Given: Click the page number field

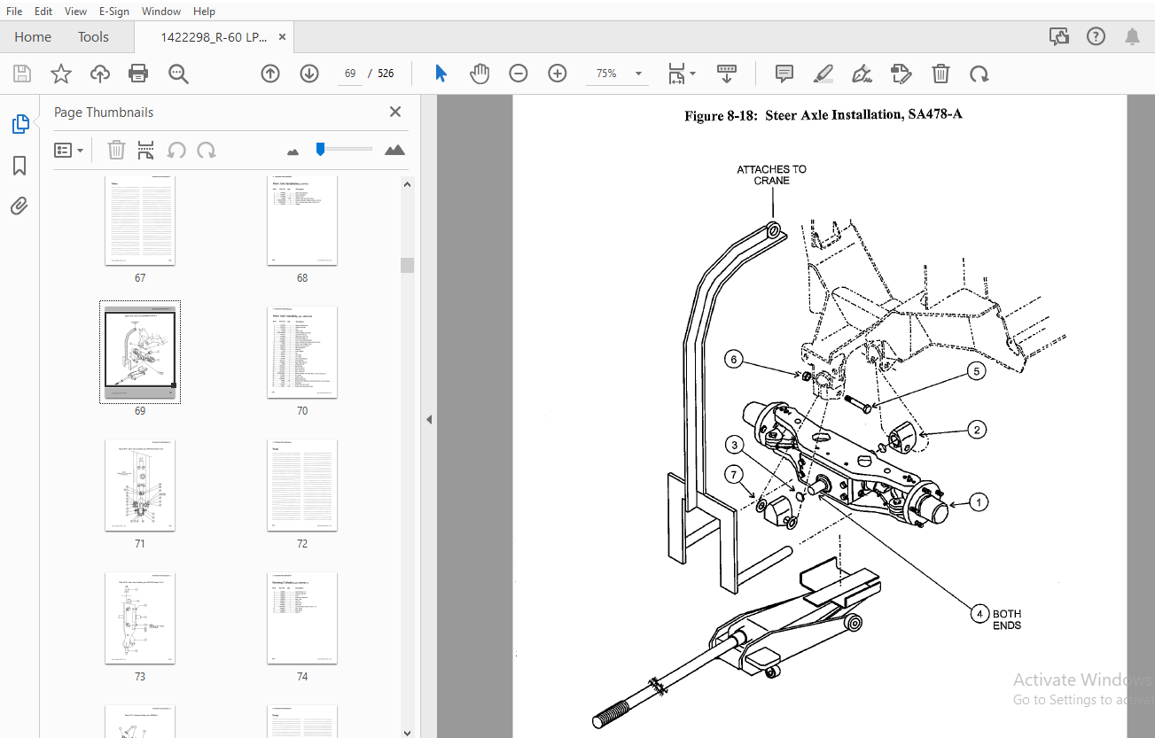Looking at the screenshot, I should 350,74.
